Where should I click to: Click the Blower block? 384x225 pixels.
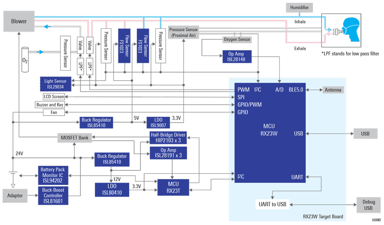[19, 21]
